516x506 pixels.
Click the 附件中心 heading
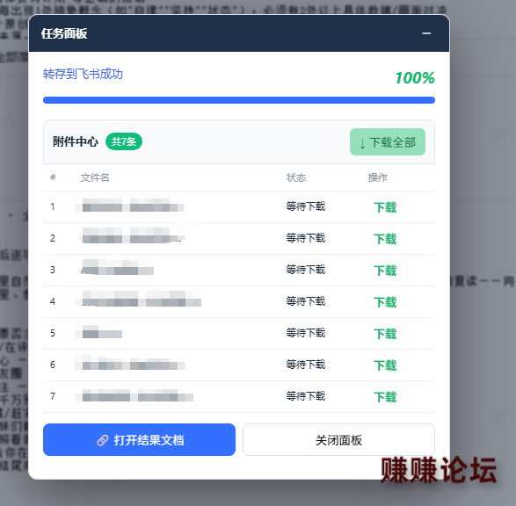[x=76, y=141]
